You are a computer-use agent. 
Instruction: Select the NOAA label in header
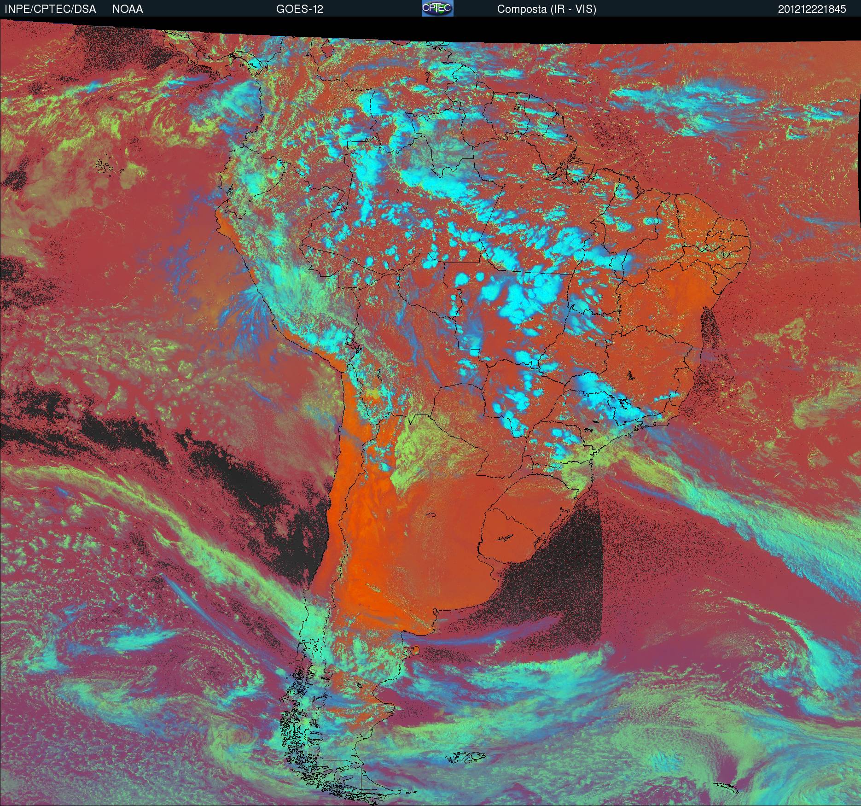128,9
